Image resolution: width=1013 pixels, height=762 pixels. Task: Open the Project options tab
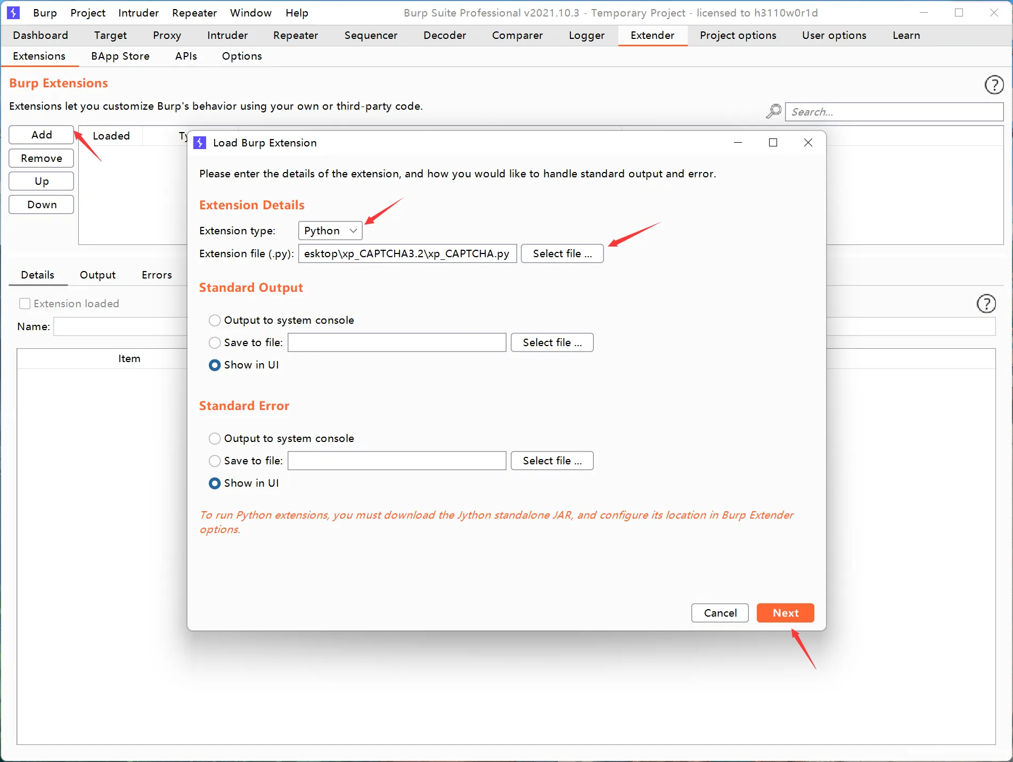tap(738, 35)
